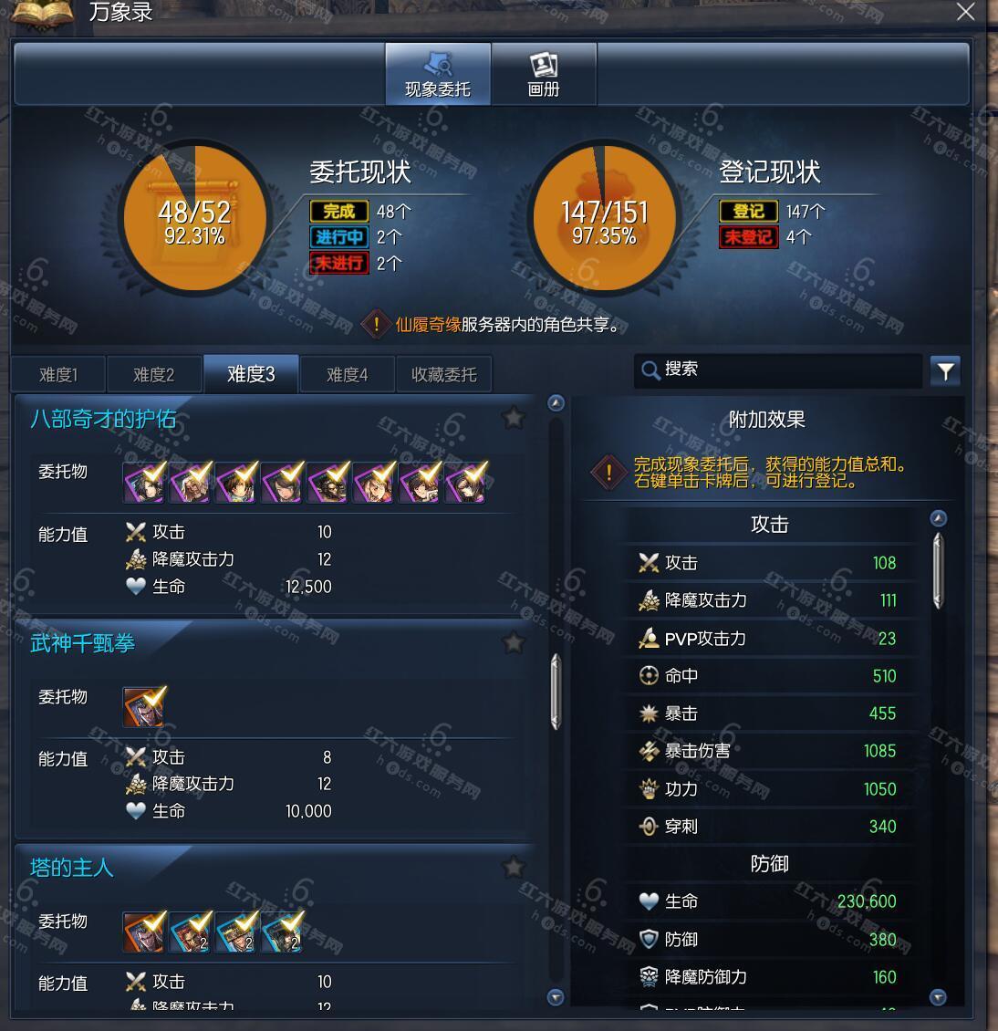Click 附加效果 panel scroll-down arrow
Image resolution: width=998 pixels, height=1031 pixels.
pos(938,997)
